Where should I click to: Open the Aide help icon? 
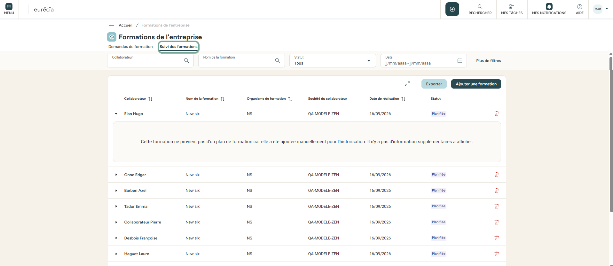point(579,7)
